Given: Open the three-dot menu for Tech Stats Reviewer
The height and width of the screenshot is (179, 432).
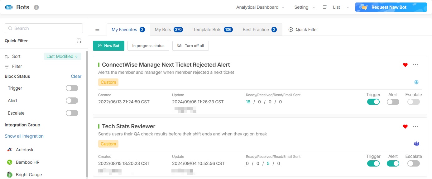Looking at the screenshot, I should pyautogui.click(x=415, y=126).
